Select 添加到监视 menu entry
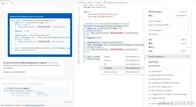The height and width of the screenshot is (107, 196). tap(167, 62)
